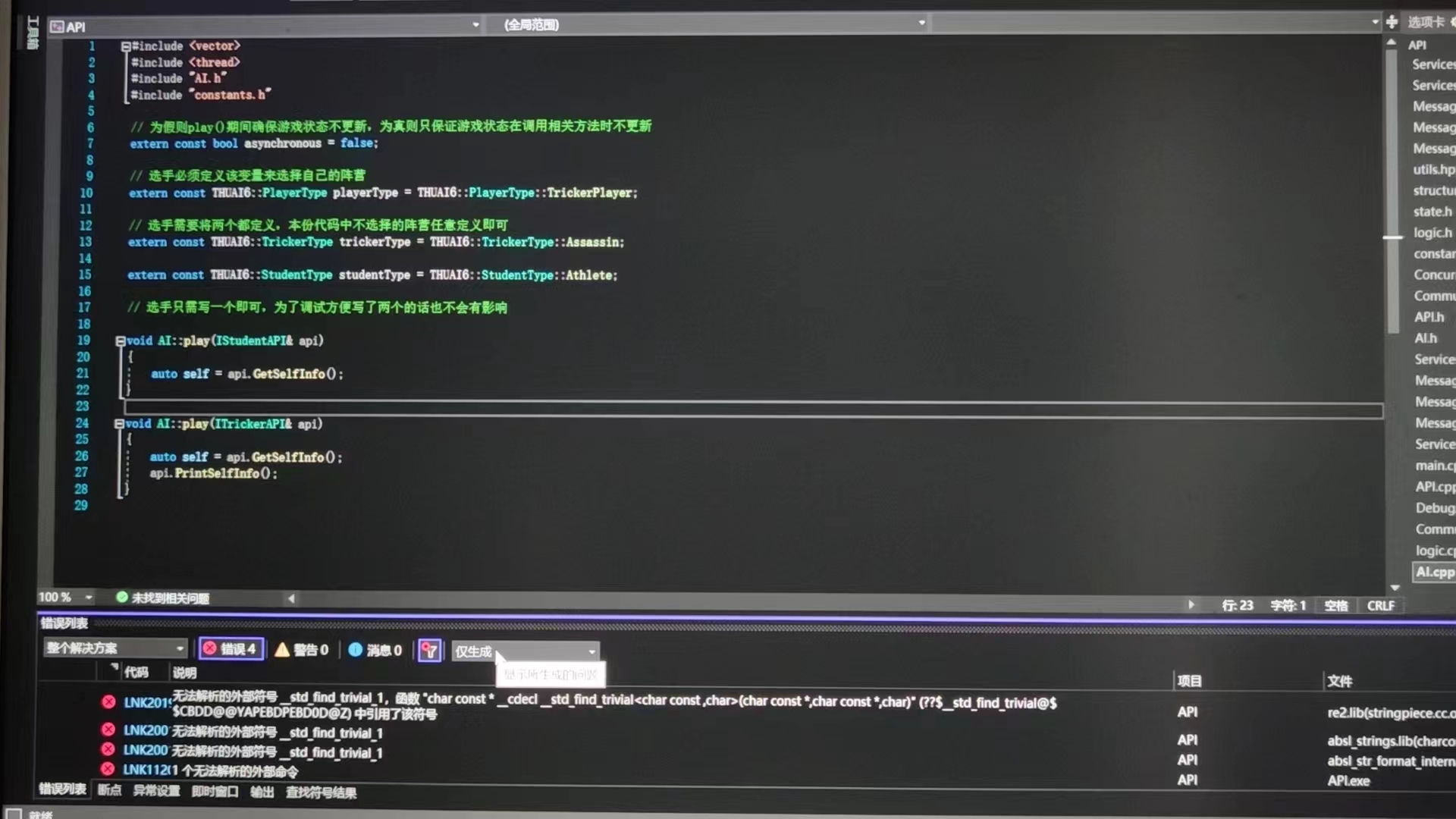This screenshot has width=1456, height=819.
Task: Open the 即时窗口 immediate window tab
Action: click(x=215, y=792)
